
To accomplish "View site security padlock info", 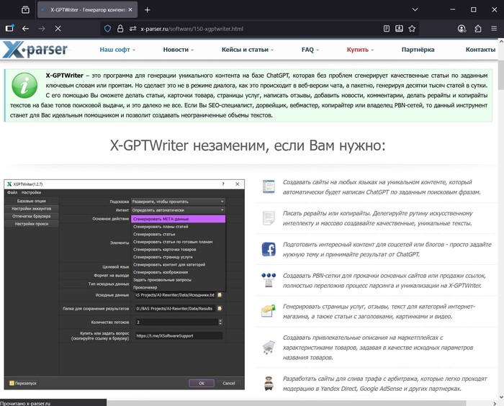I will 120,29.
